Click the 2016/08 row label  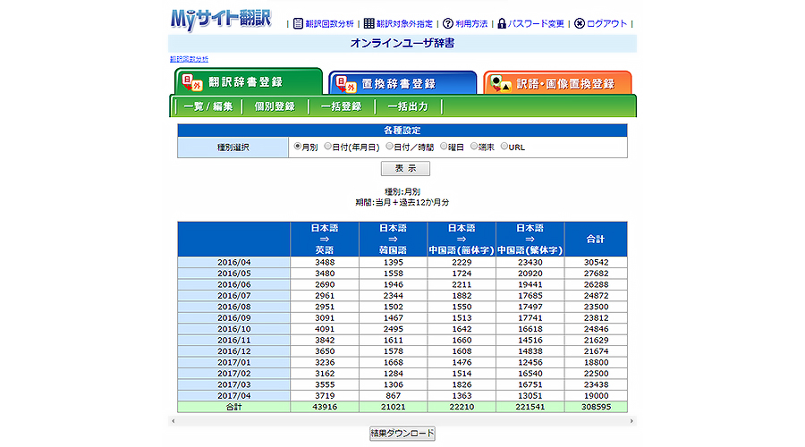coord(234,307)
